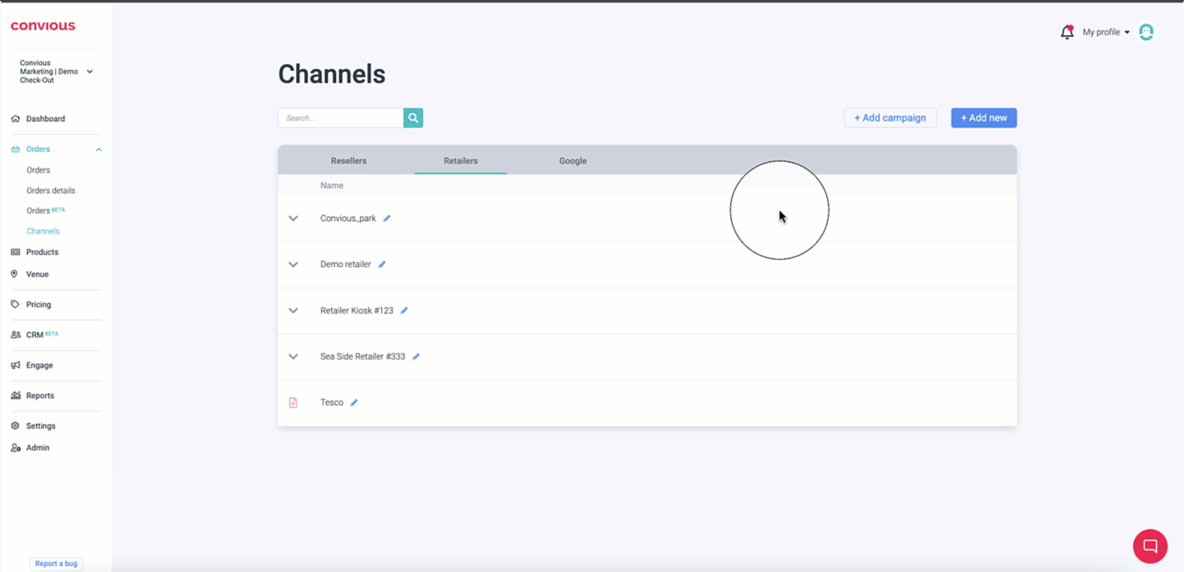Expand the Sea Side Retailer #333 row
This screenshot has height=572, width=1184.
pyautogui.click(x=293, y=357)
